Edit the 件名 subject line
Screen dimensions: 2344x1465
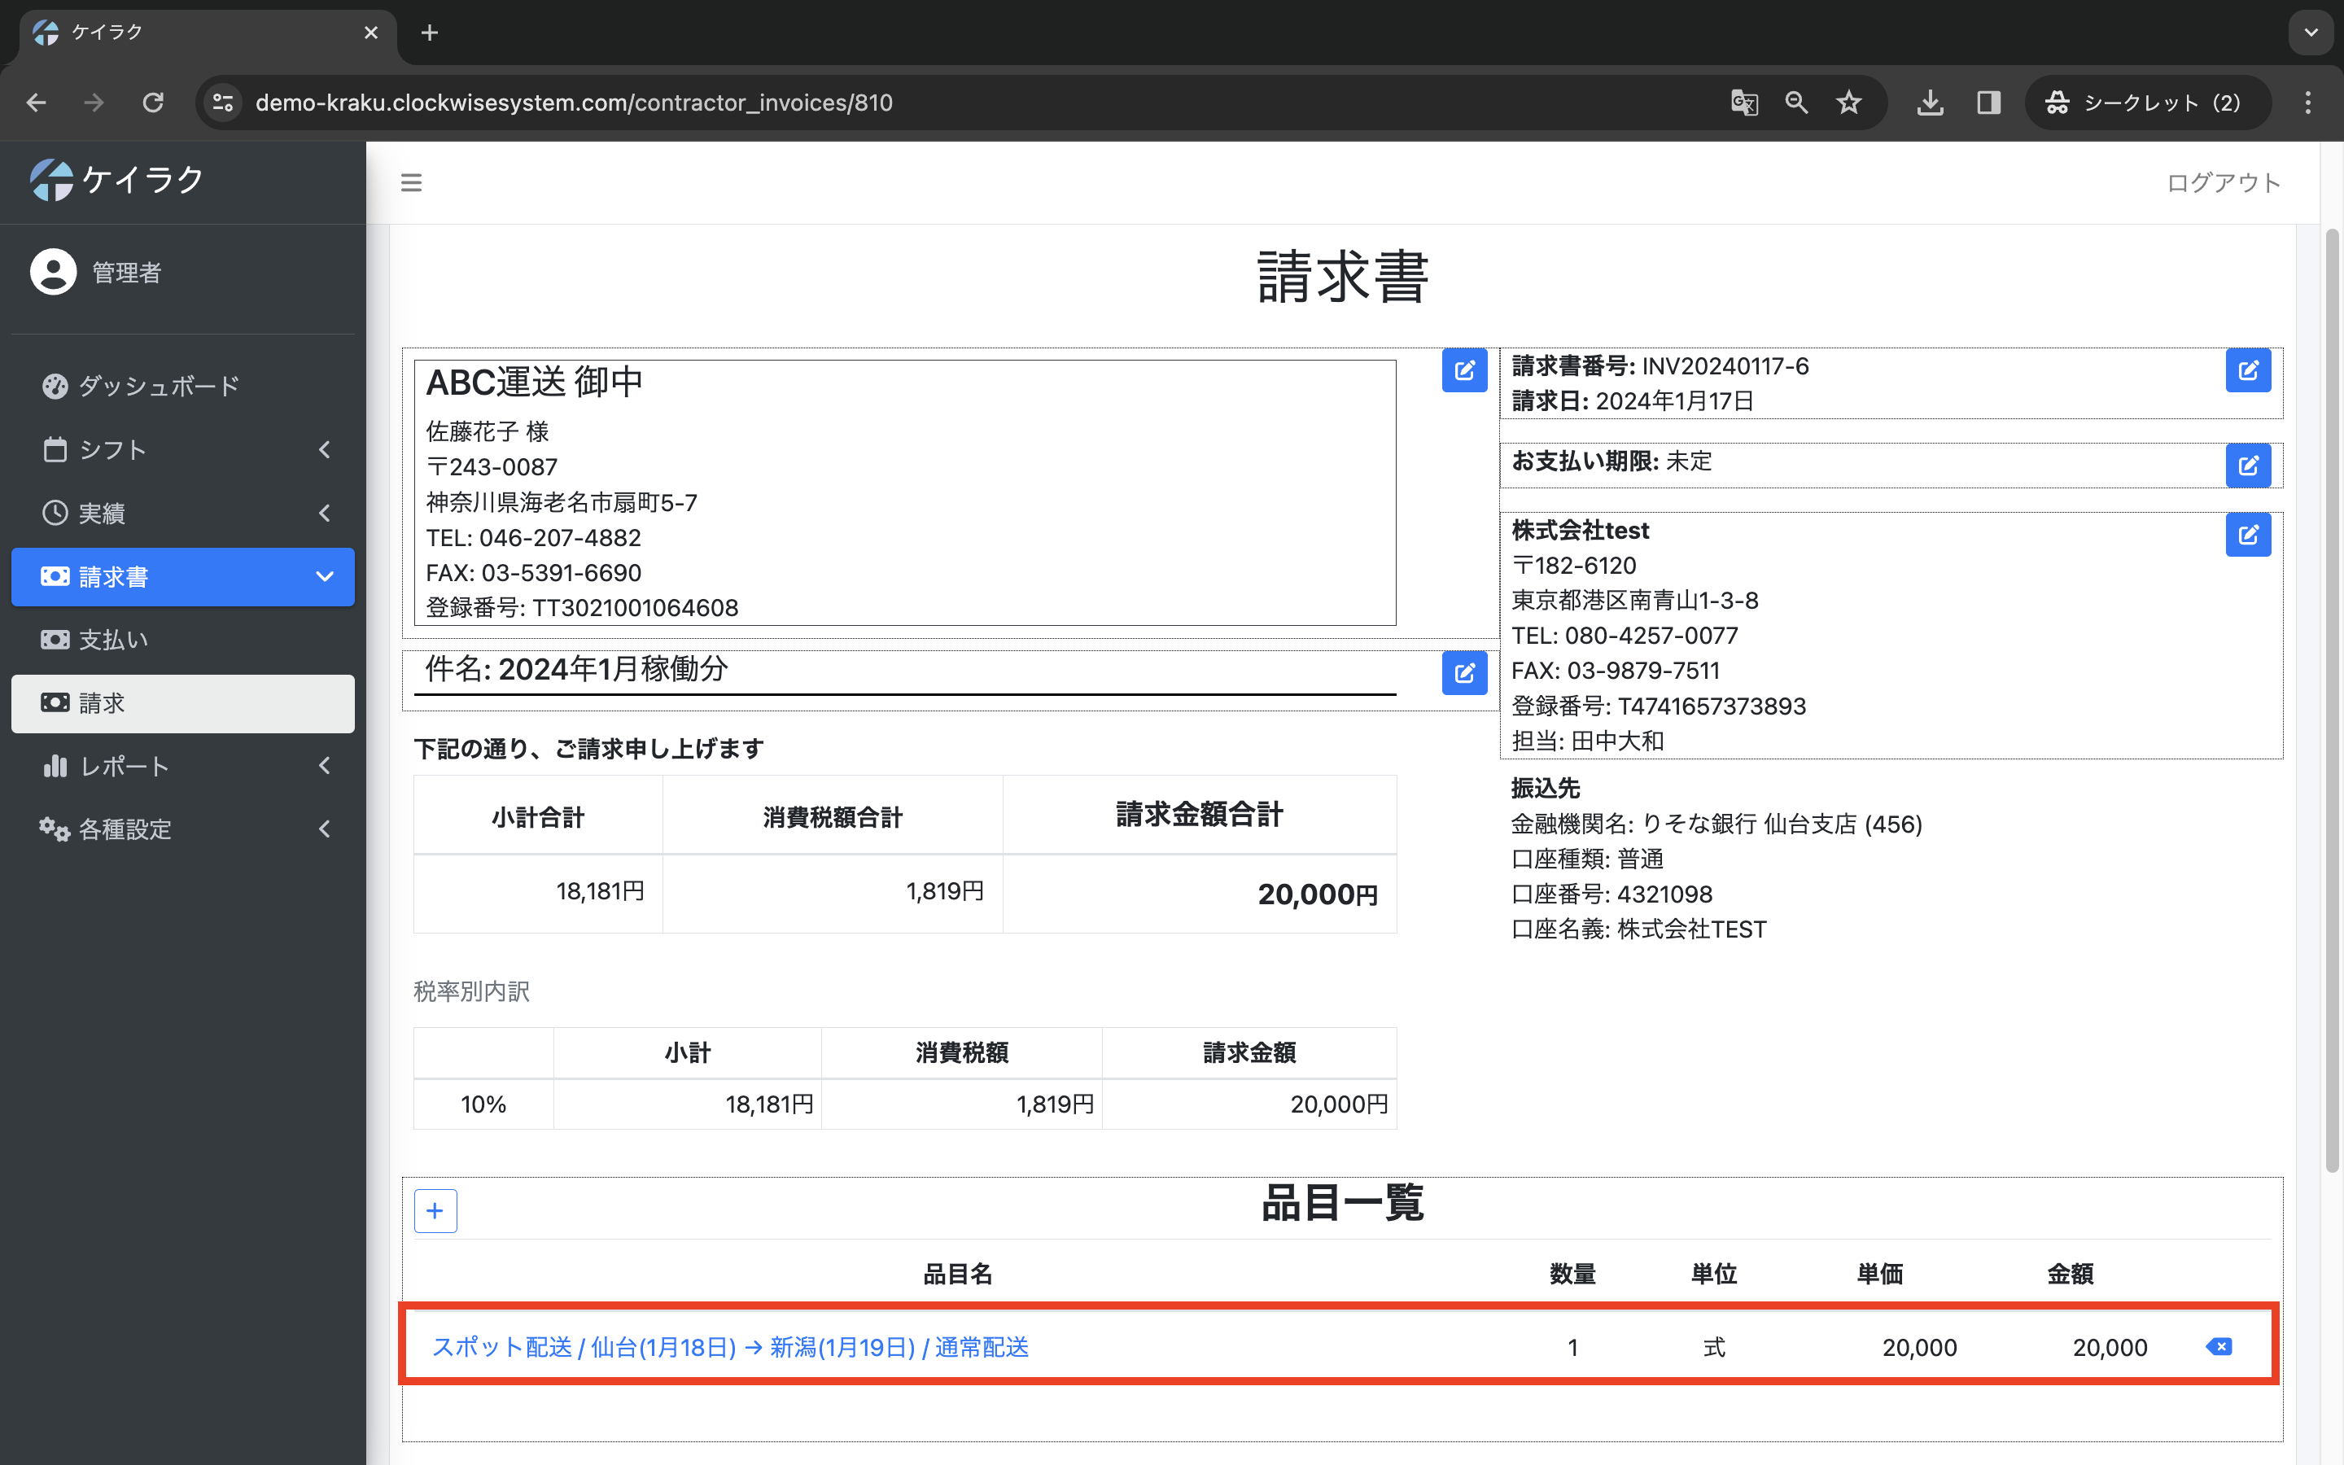(x=1463, y=672)
